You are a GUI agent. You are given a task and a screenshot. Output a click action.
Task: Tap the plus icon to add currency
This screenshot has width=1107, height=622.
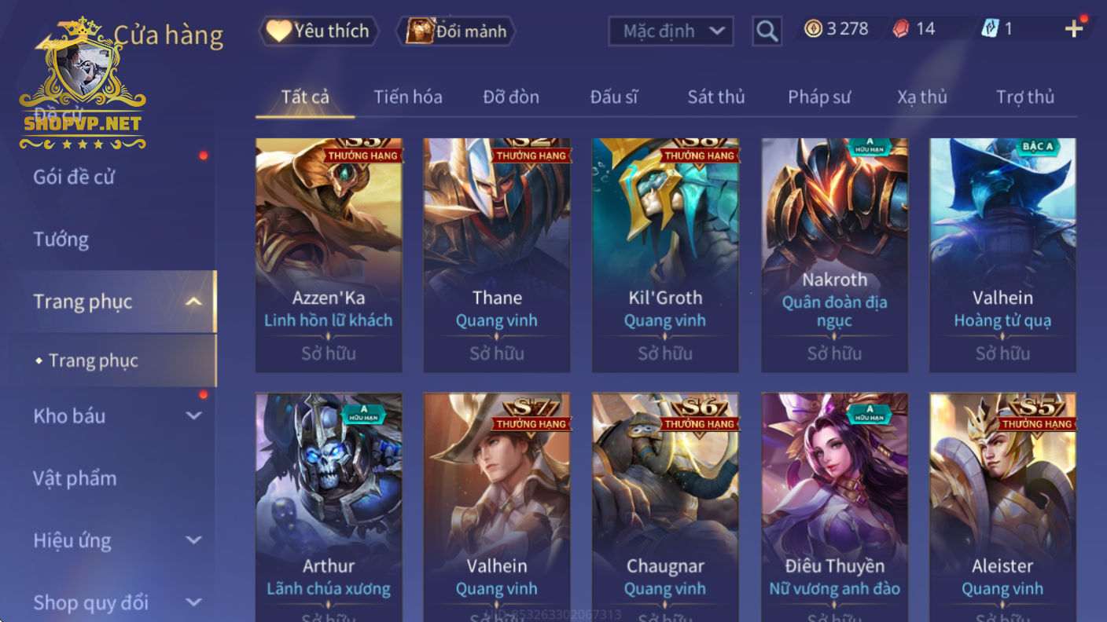[1074, 29]
